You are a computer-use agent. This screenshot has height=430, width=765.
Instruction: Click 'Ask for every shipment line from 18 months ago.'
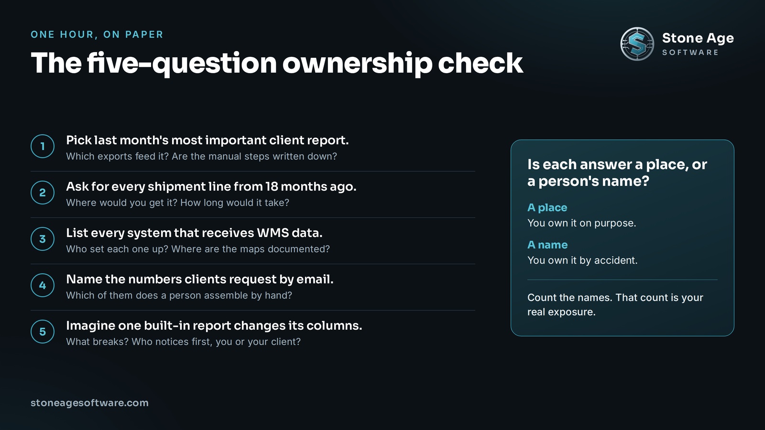(x=211, y=186)
